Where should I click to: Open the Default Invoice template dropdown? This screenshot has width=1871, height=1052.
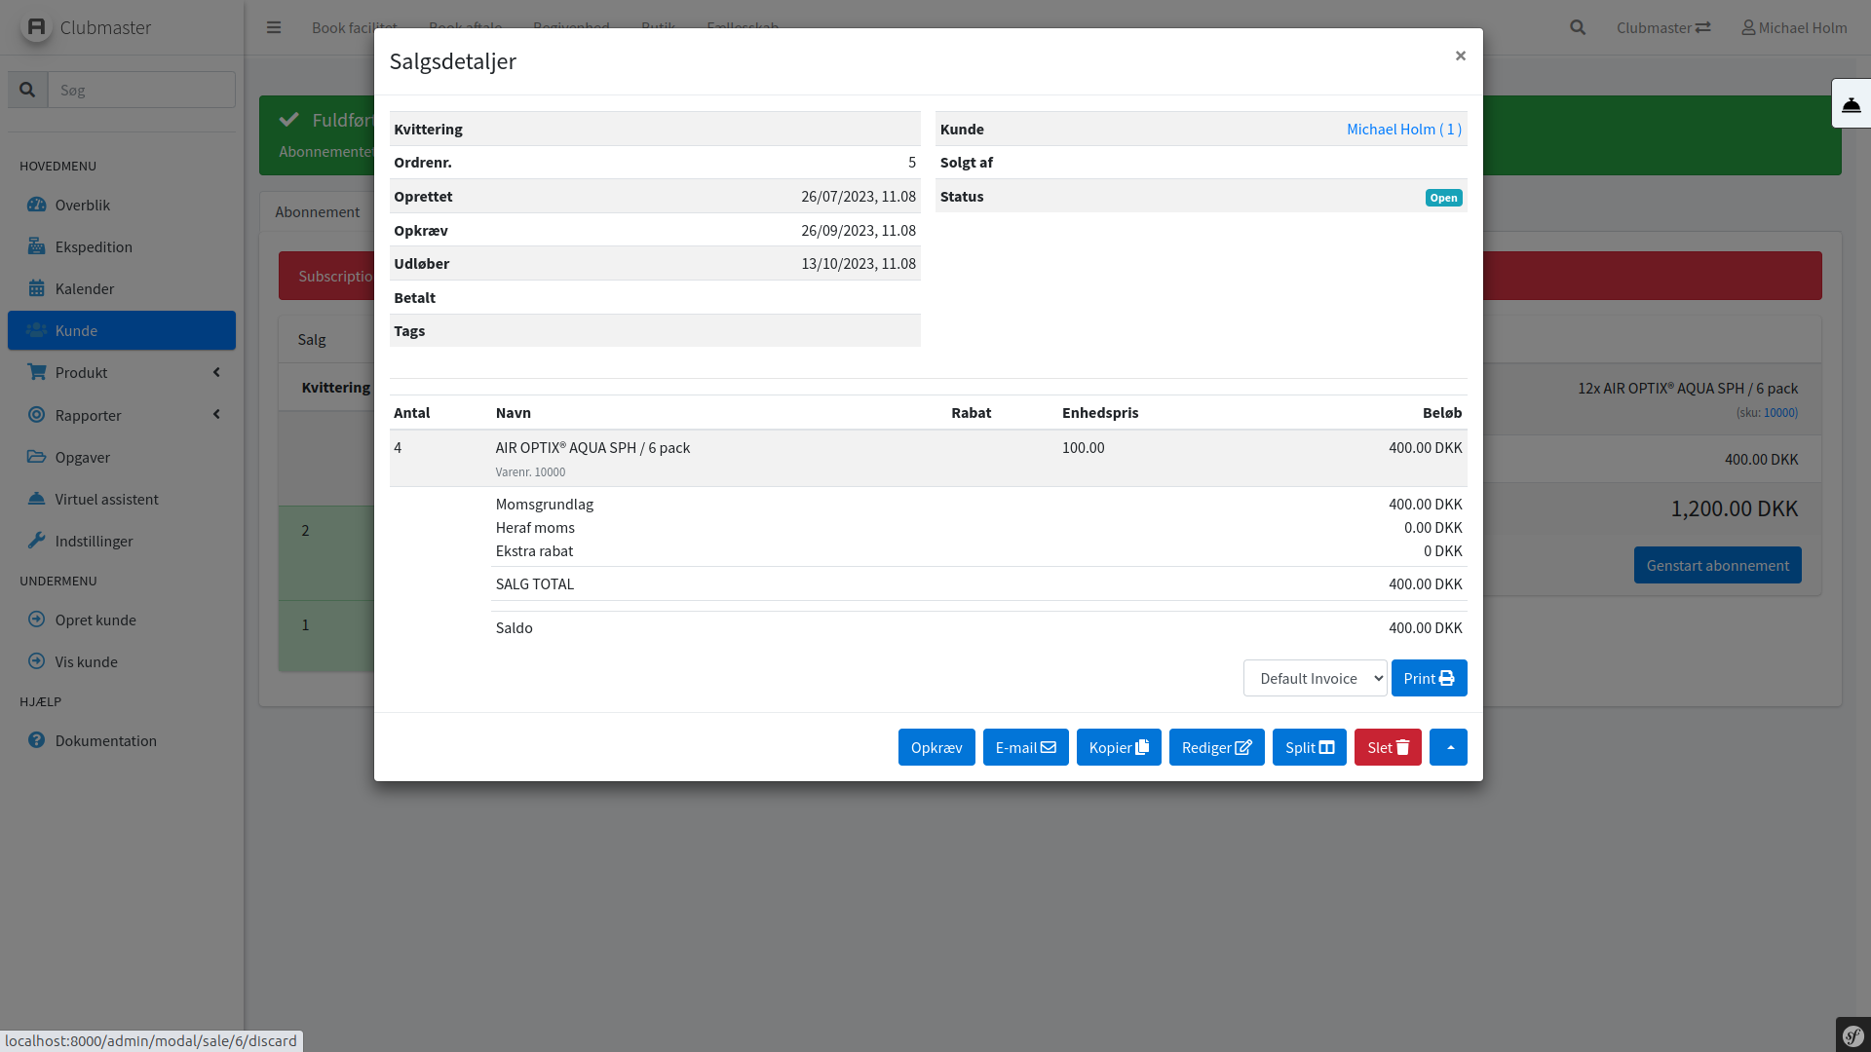point(1315,678)
